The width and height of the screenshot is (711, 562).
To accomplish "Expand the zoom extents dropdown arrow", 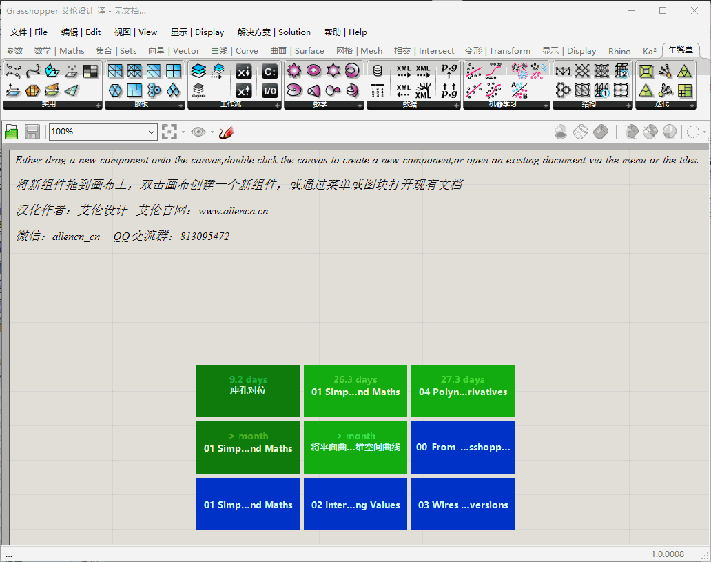I will (184, 132).
